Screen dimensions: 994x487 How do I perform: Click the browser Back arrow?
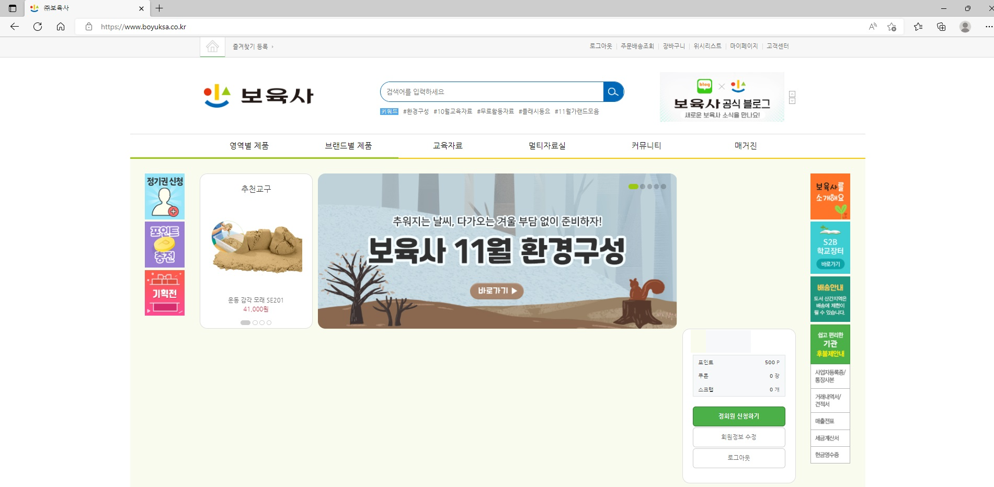(x=15, y=27)
